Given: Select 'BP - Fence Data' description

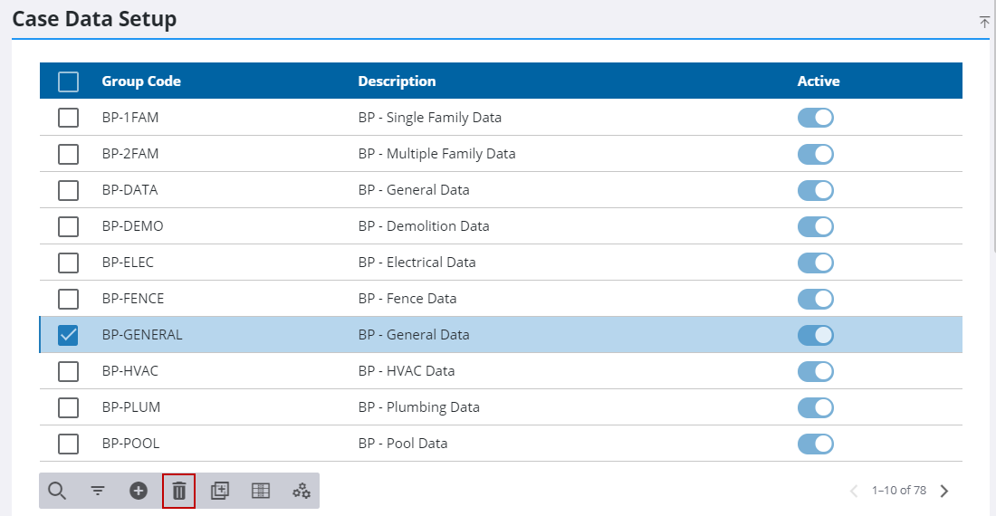Looking at the screenshot, I should [407, 299].
